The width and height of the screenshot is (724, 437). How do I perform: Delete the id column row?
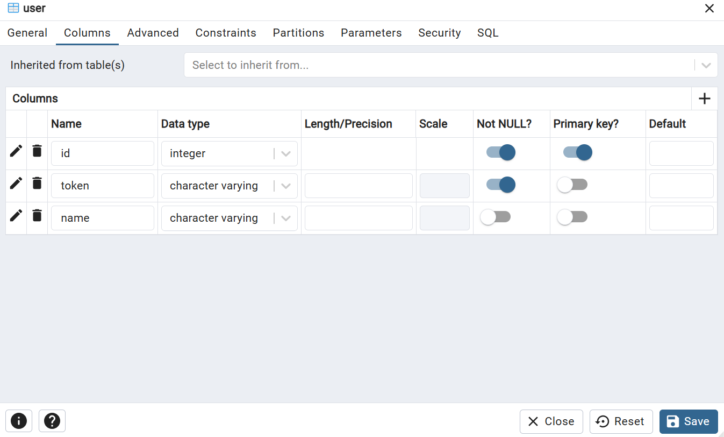tap(37, 151)
